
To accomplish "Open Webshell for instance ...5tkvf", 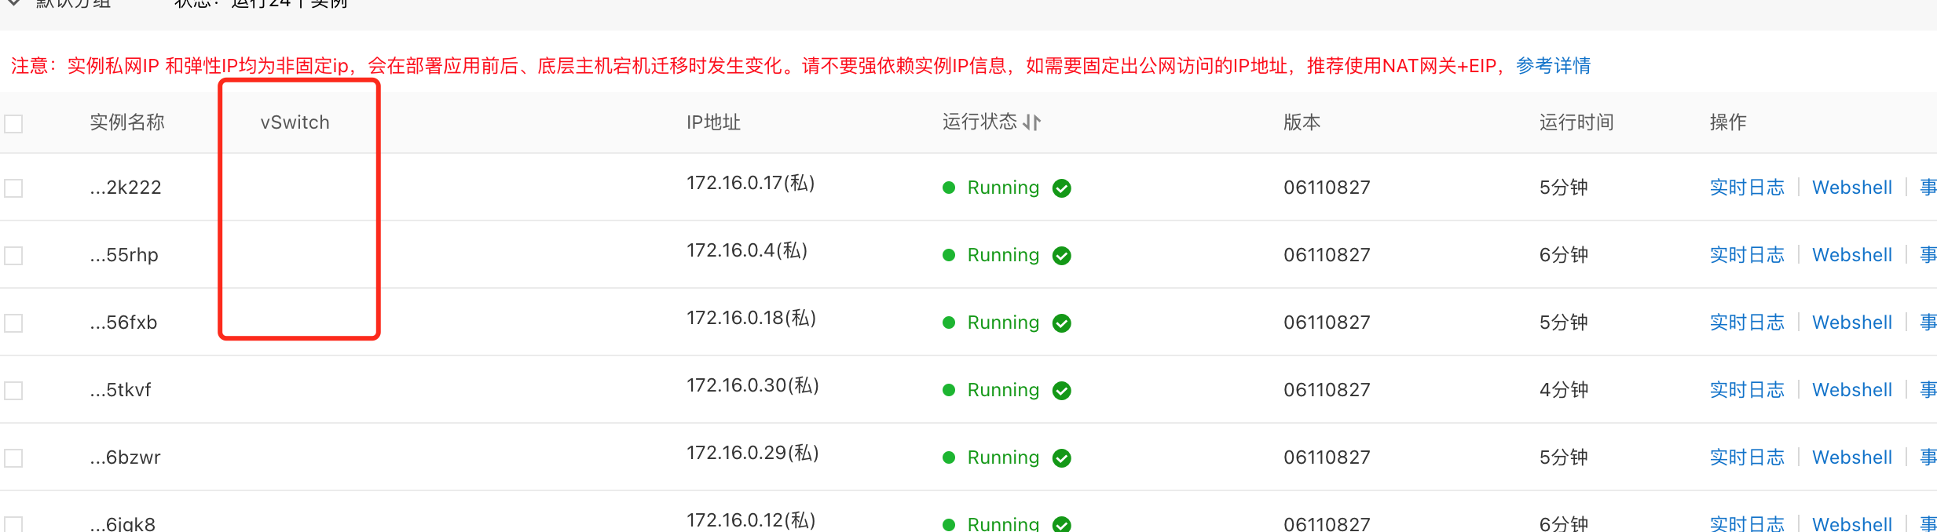I will (1852, 390).
